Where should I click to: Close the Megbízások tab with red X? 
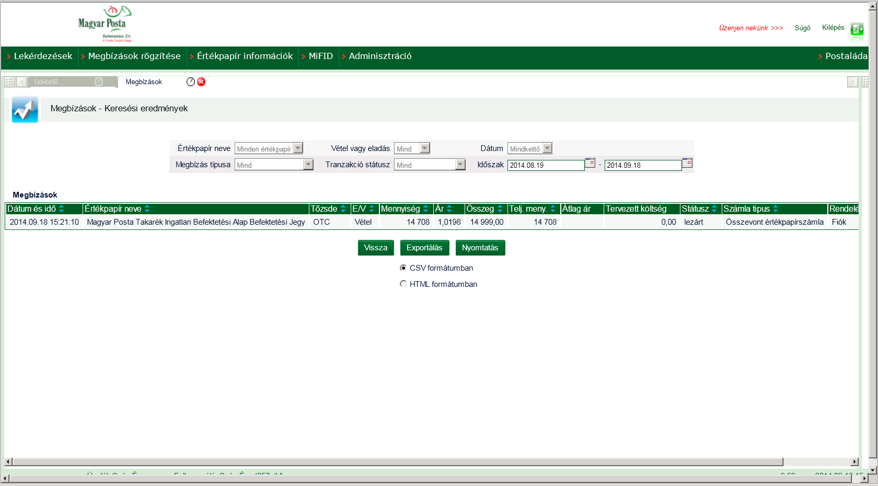pyautogui.click(x=201, y=82)
